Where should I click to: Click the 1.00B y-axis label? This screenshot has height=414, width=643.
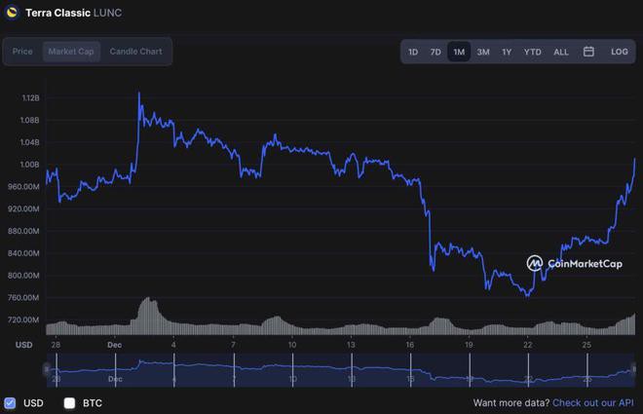point(29,165)
